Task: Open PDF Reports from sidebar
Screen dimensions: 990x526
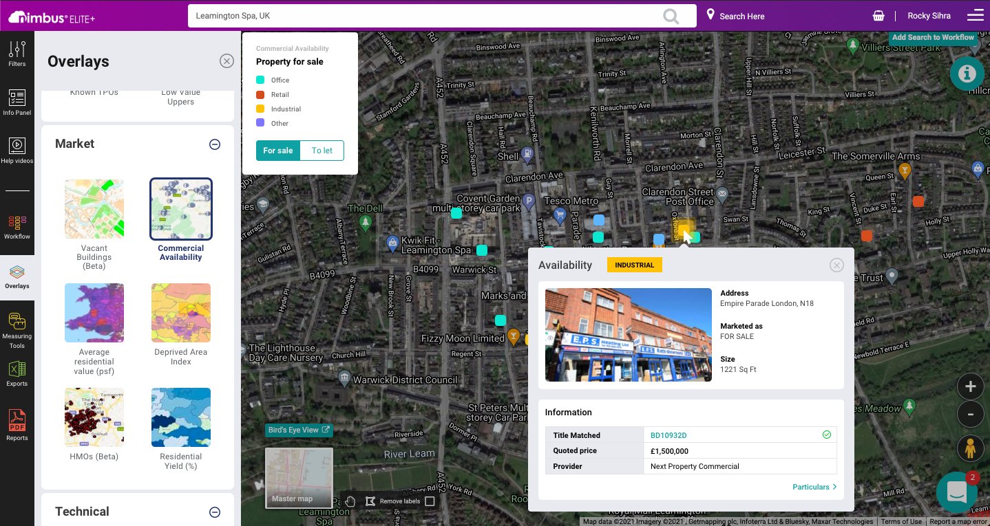Action: click(17, 426)
